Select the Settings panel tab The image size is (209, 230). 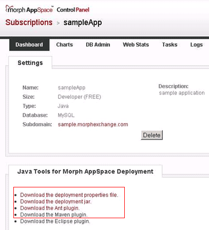click(x=30, y=63)
